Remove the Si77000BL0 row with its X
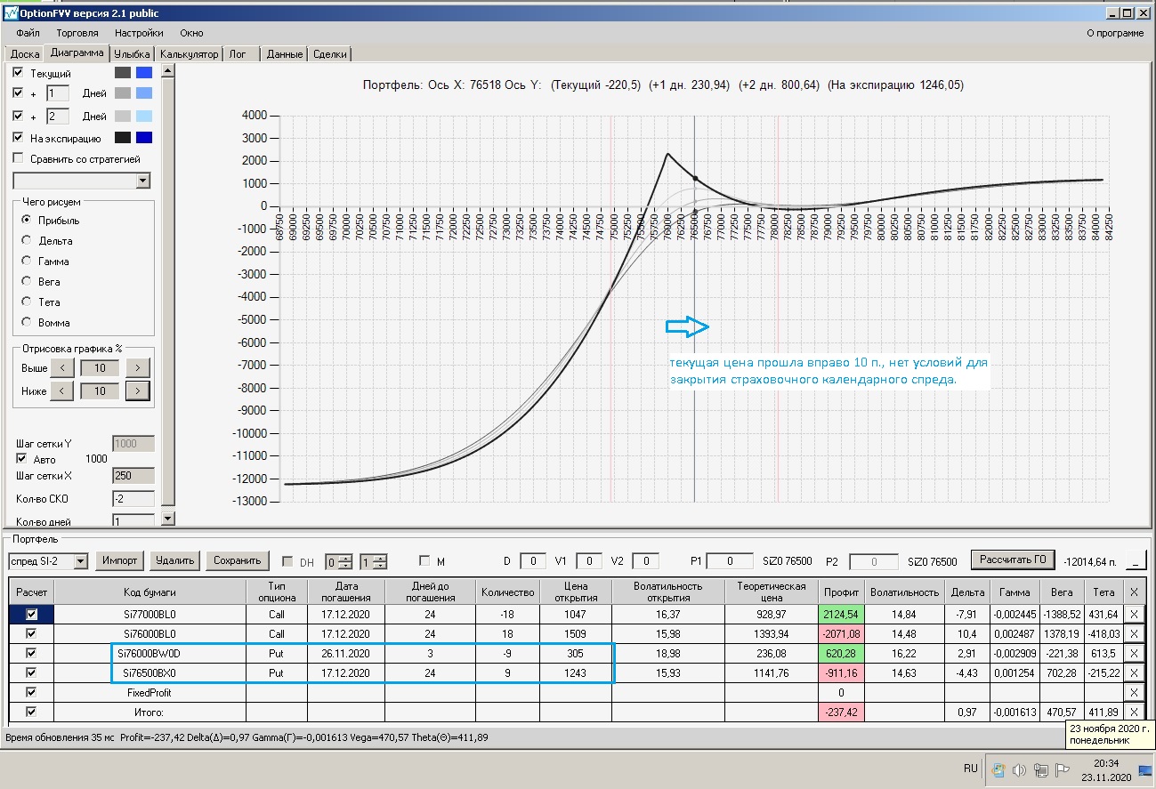 coord(1133,614)
